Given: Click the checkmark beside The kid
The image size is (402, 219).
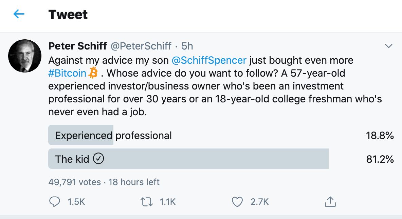Looking at the screenshot, I should tap(98, 159).
